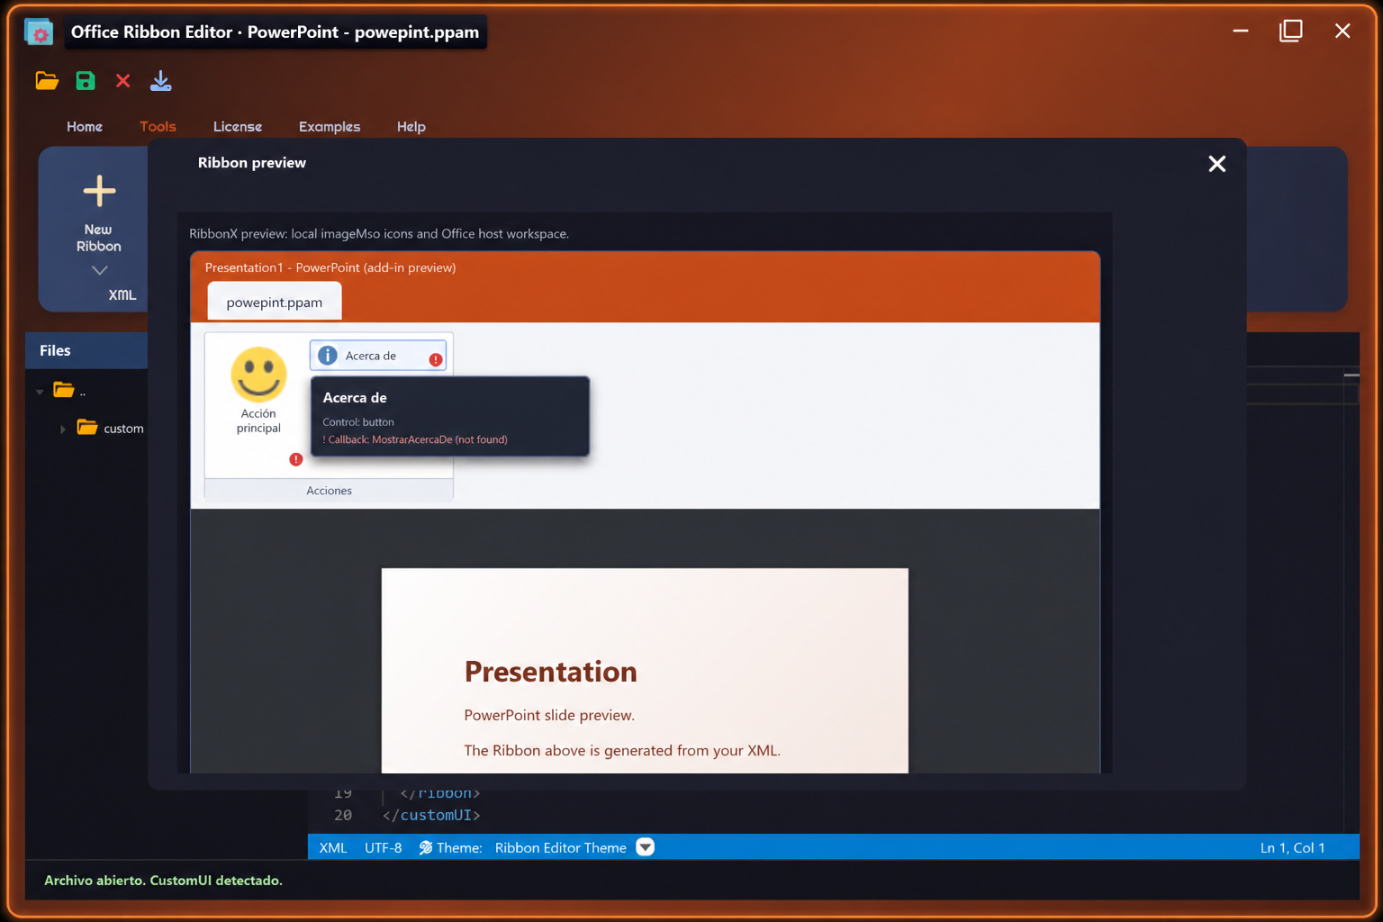Image resolution: width=1383 pixels, height=922 pixels.
Task: Save file using the green disk icon
Action: tap(86, 81)
